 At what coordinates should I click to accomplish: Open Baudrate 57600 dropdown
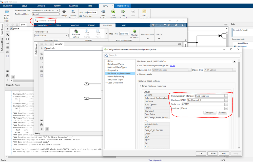[226, 109]
